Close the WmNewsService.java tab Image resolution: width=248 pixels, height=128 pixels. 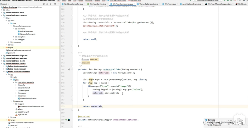click(x=107, y=4)
